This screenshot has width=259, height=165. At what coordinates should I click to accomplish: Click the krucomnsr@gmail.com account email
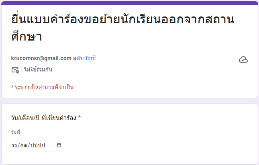point(41,58)
